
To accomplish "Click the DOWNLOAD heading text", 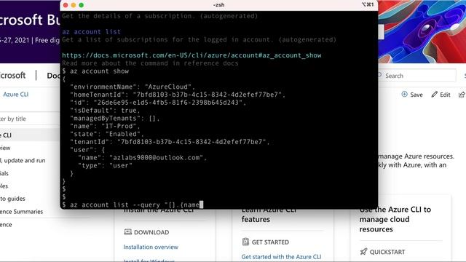I will tap(151, 232).
